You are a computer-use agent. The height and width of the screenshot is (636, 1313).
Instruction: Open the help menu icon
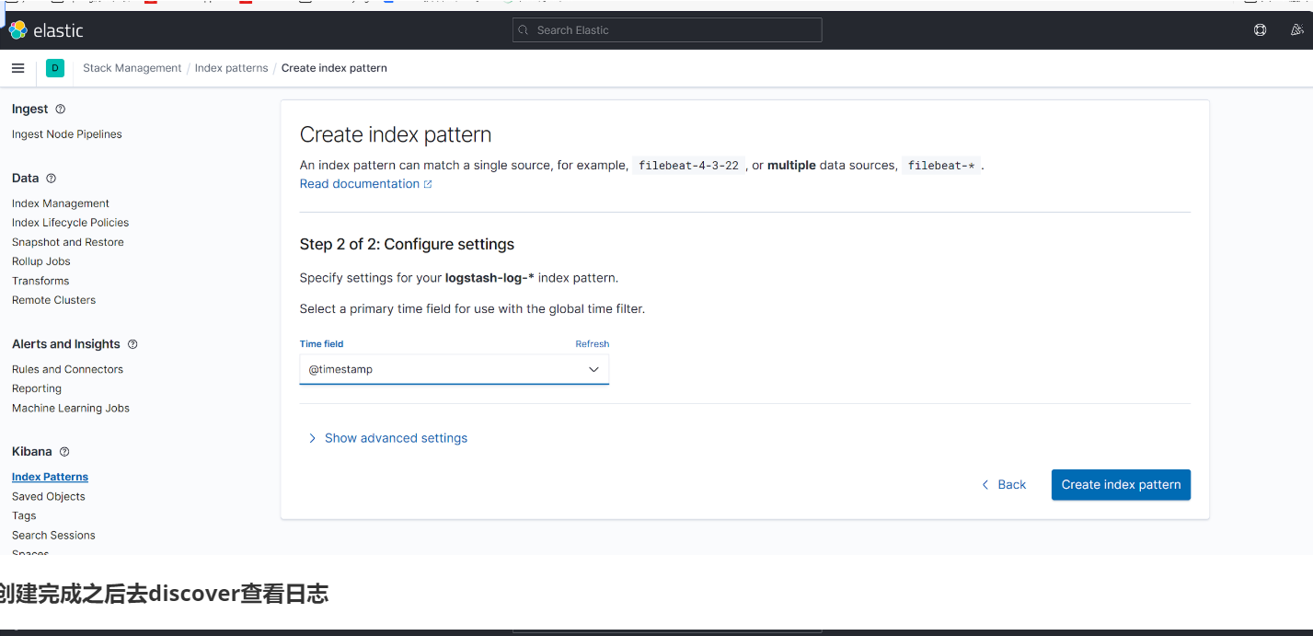click(x=1260, y=30)
